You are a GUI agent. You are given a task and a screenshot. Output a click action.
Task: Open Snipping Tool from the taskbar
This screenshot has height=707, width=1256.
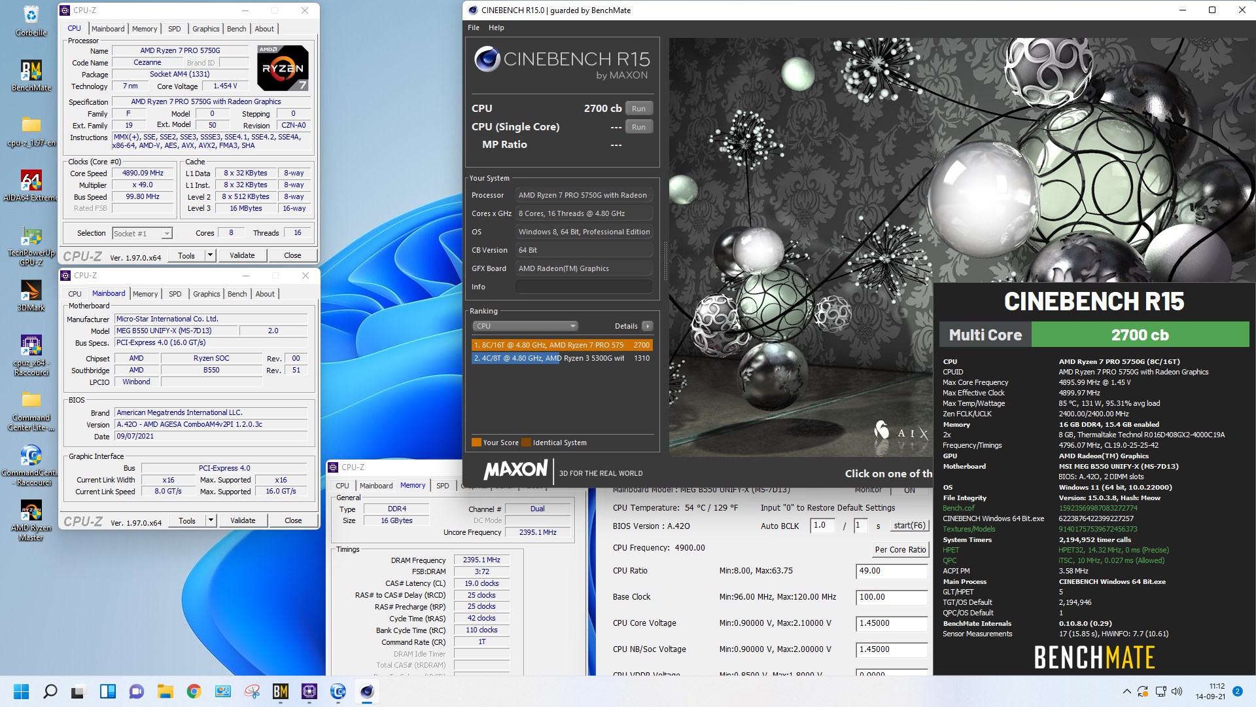251,691
